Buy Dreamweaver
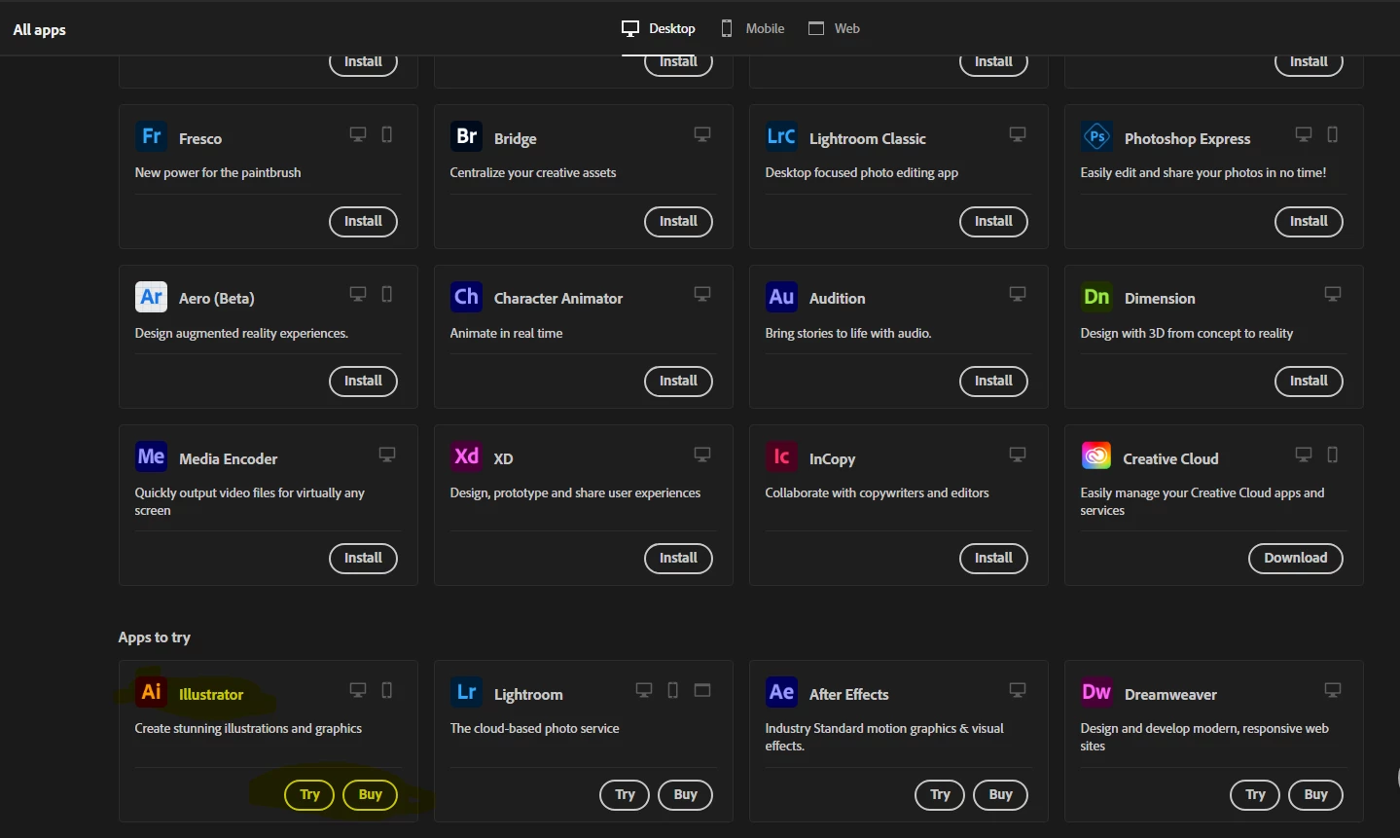The height and width of the screenshot is (838, 1400). (x=1316, y=795)
